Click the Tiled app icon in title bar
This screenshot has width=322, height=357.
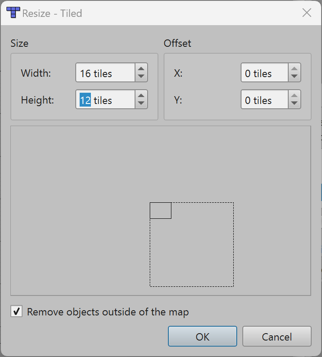coord(13,13)
